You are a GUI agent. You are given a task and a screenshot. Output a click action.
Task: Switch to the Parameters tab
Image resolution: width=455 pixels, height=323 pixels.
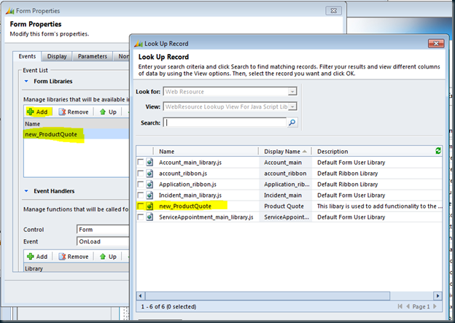(x=92, y=56)
